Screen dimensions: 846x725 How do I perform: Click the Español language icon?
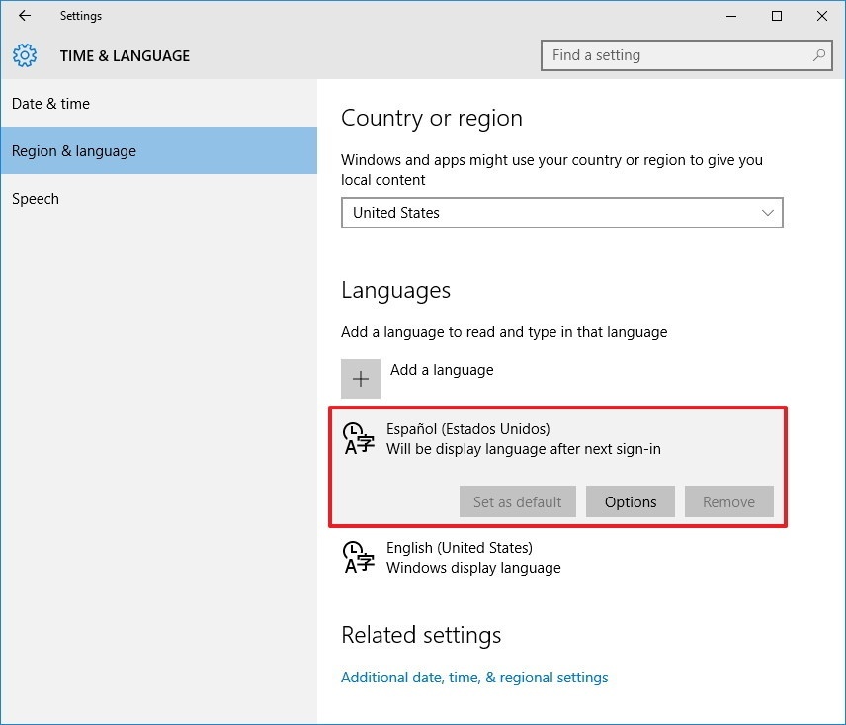tap(358, 439)
